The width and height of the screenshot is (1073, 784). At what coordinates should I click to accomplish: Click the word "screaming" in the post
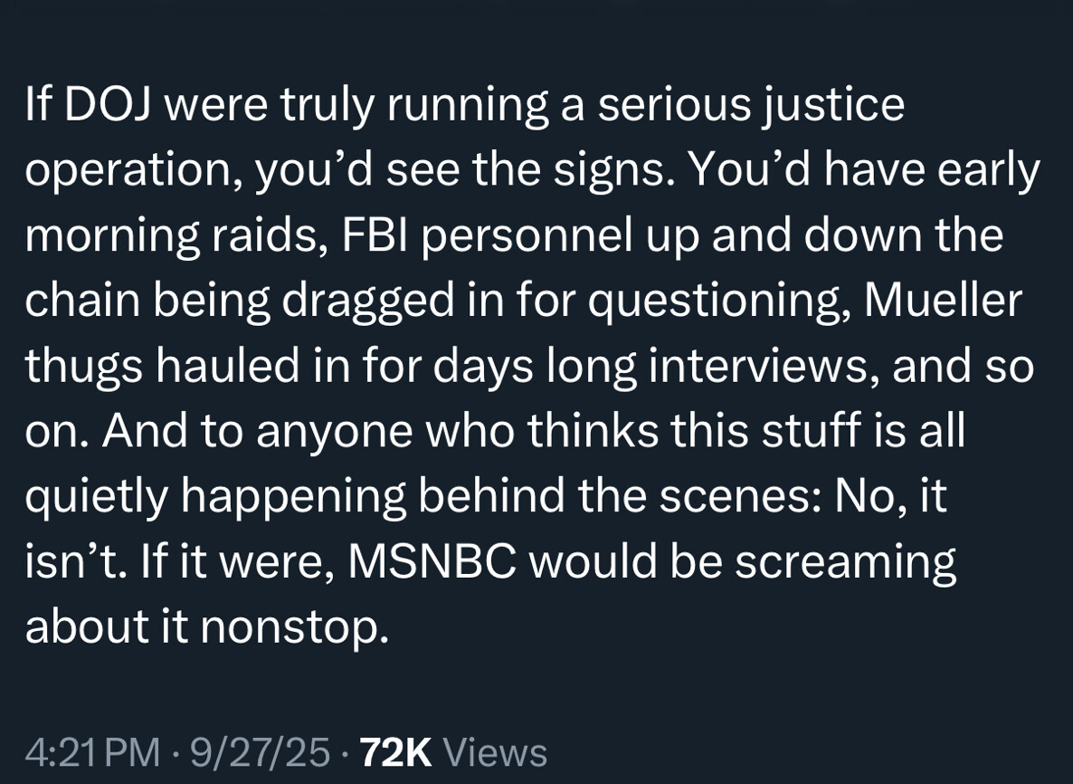pyautogui.click(x=844, y=562)
